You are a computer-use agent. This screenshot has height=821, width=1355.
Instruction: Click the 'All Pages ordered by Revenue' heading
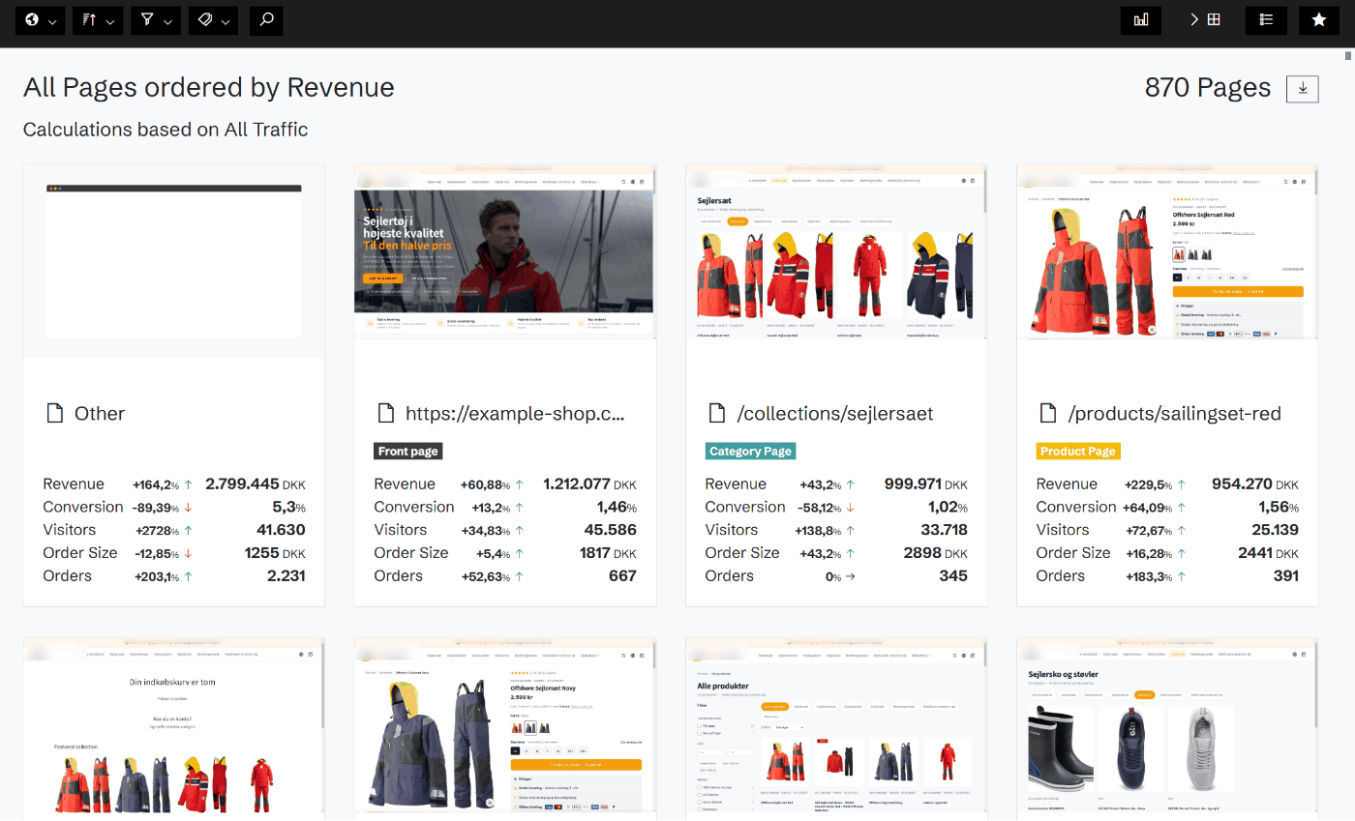click(209, 88)
